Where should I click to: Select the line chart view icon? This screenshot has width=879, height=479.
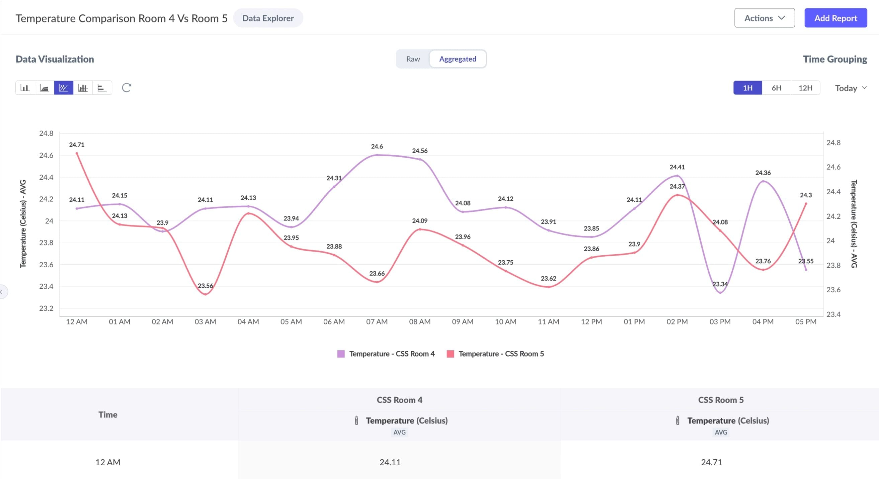[64, 88]
